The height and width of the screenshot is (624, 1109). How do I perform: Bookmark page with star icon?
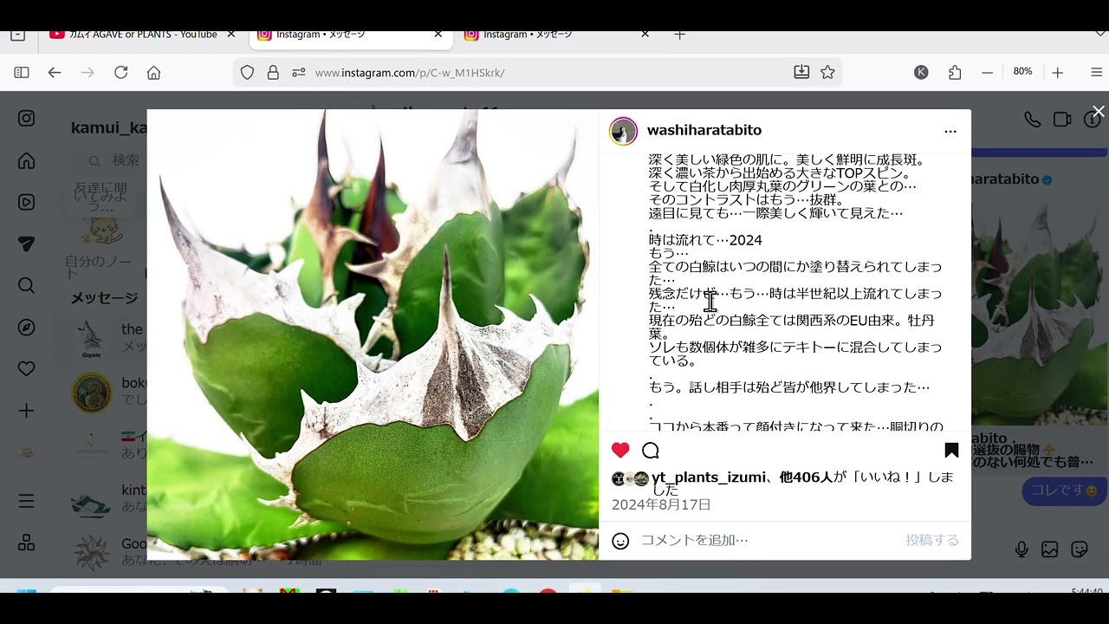click(827, 72)
